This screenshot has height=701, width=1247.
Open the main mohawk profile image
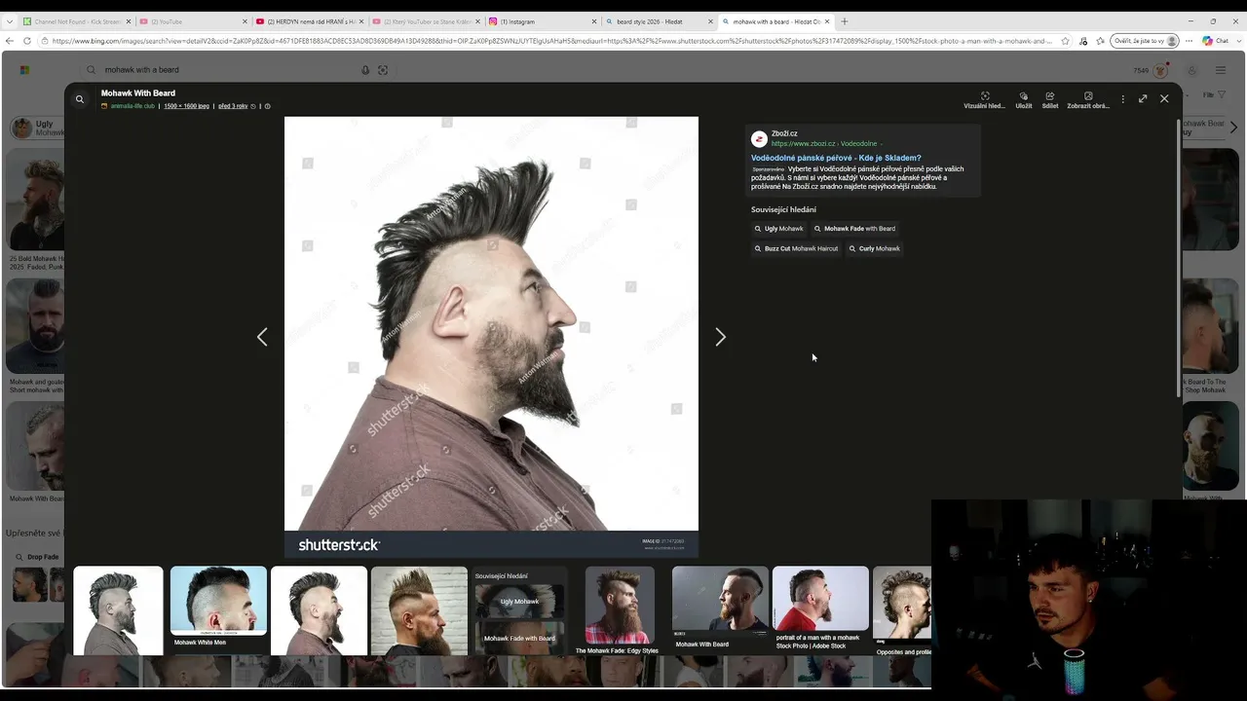[491, 337]
